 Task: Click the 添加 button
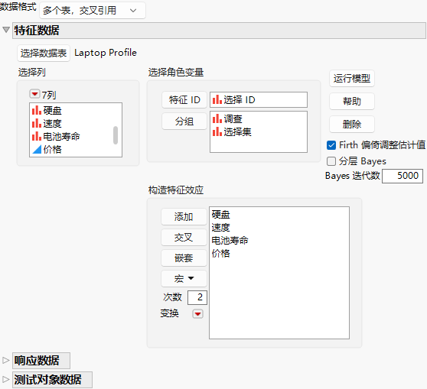184,217
